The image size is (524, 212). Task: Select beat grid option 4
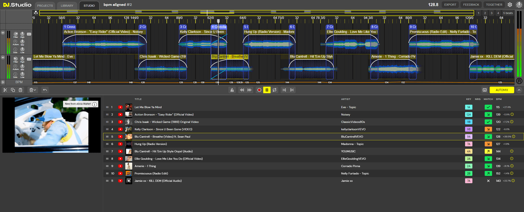click(498, 13)
